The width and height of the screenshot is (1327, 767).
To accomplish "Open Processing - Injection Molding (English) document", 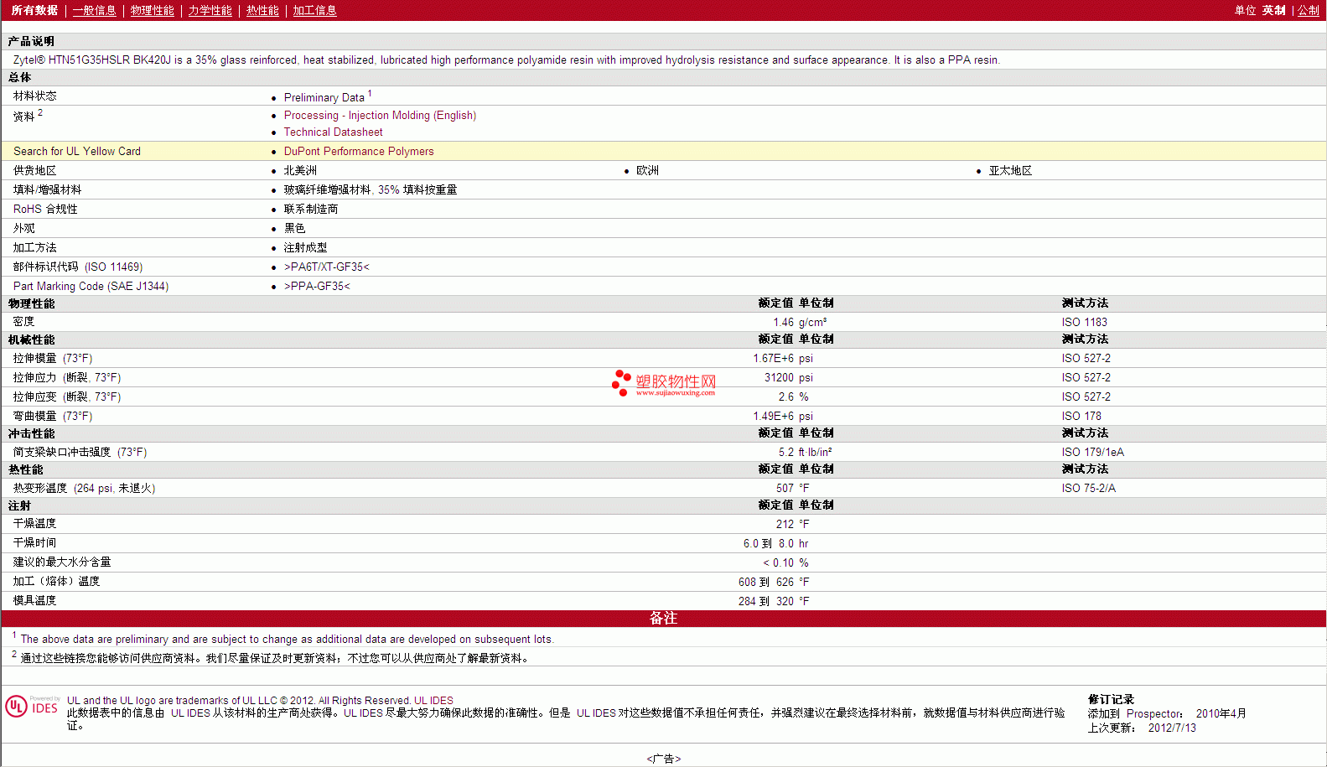I will 380,116.
